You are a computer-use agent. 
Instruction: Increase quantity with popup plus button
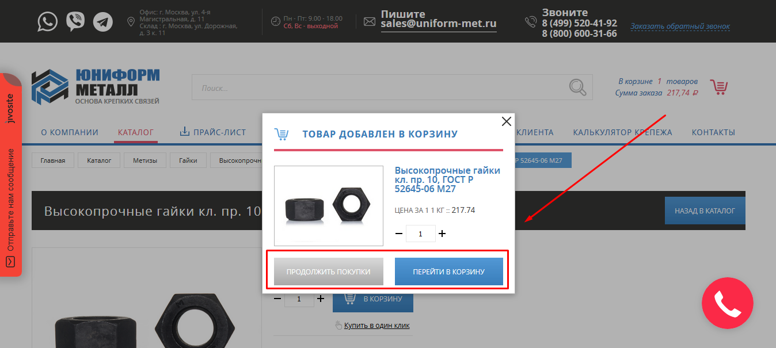[442, 234]
